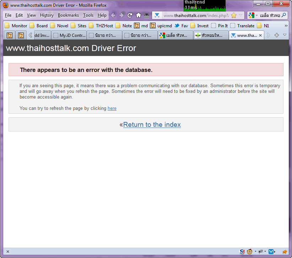This screenshot has height=258, width=292.
Task: Open the N1 bookmarks folder
Action: click(x=263, y=26)
